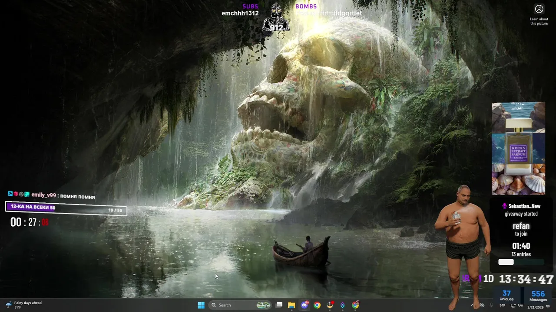Image resolution: width=556 pixels, height=312 pixels.
Task: Click the Sebastian_New giveaway host name
Action: (524, 206)
